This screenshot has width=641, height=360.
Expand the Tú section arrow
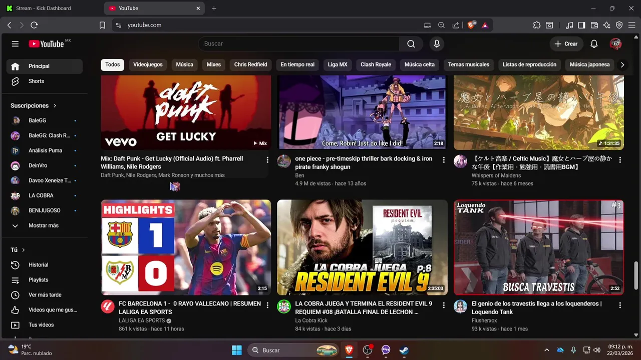point(24,250)
